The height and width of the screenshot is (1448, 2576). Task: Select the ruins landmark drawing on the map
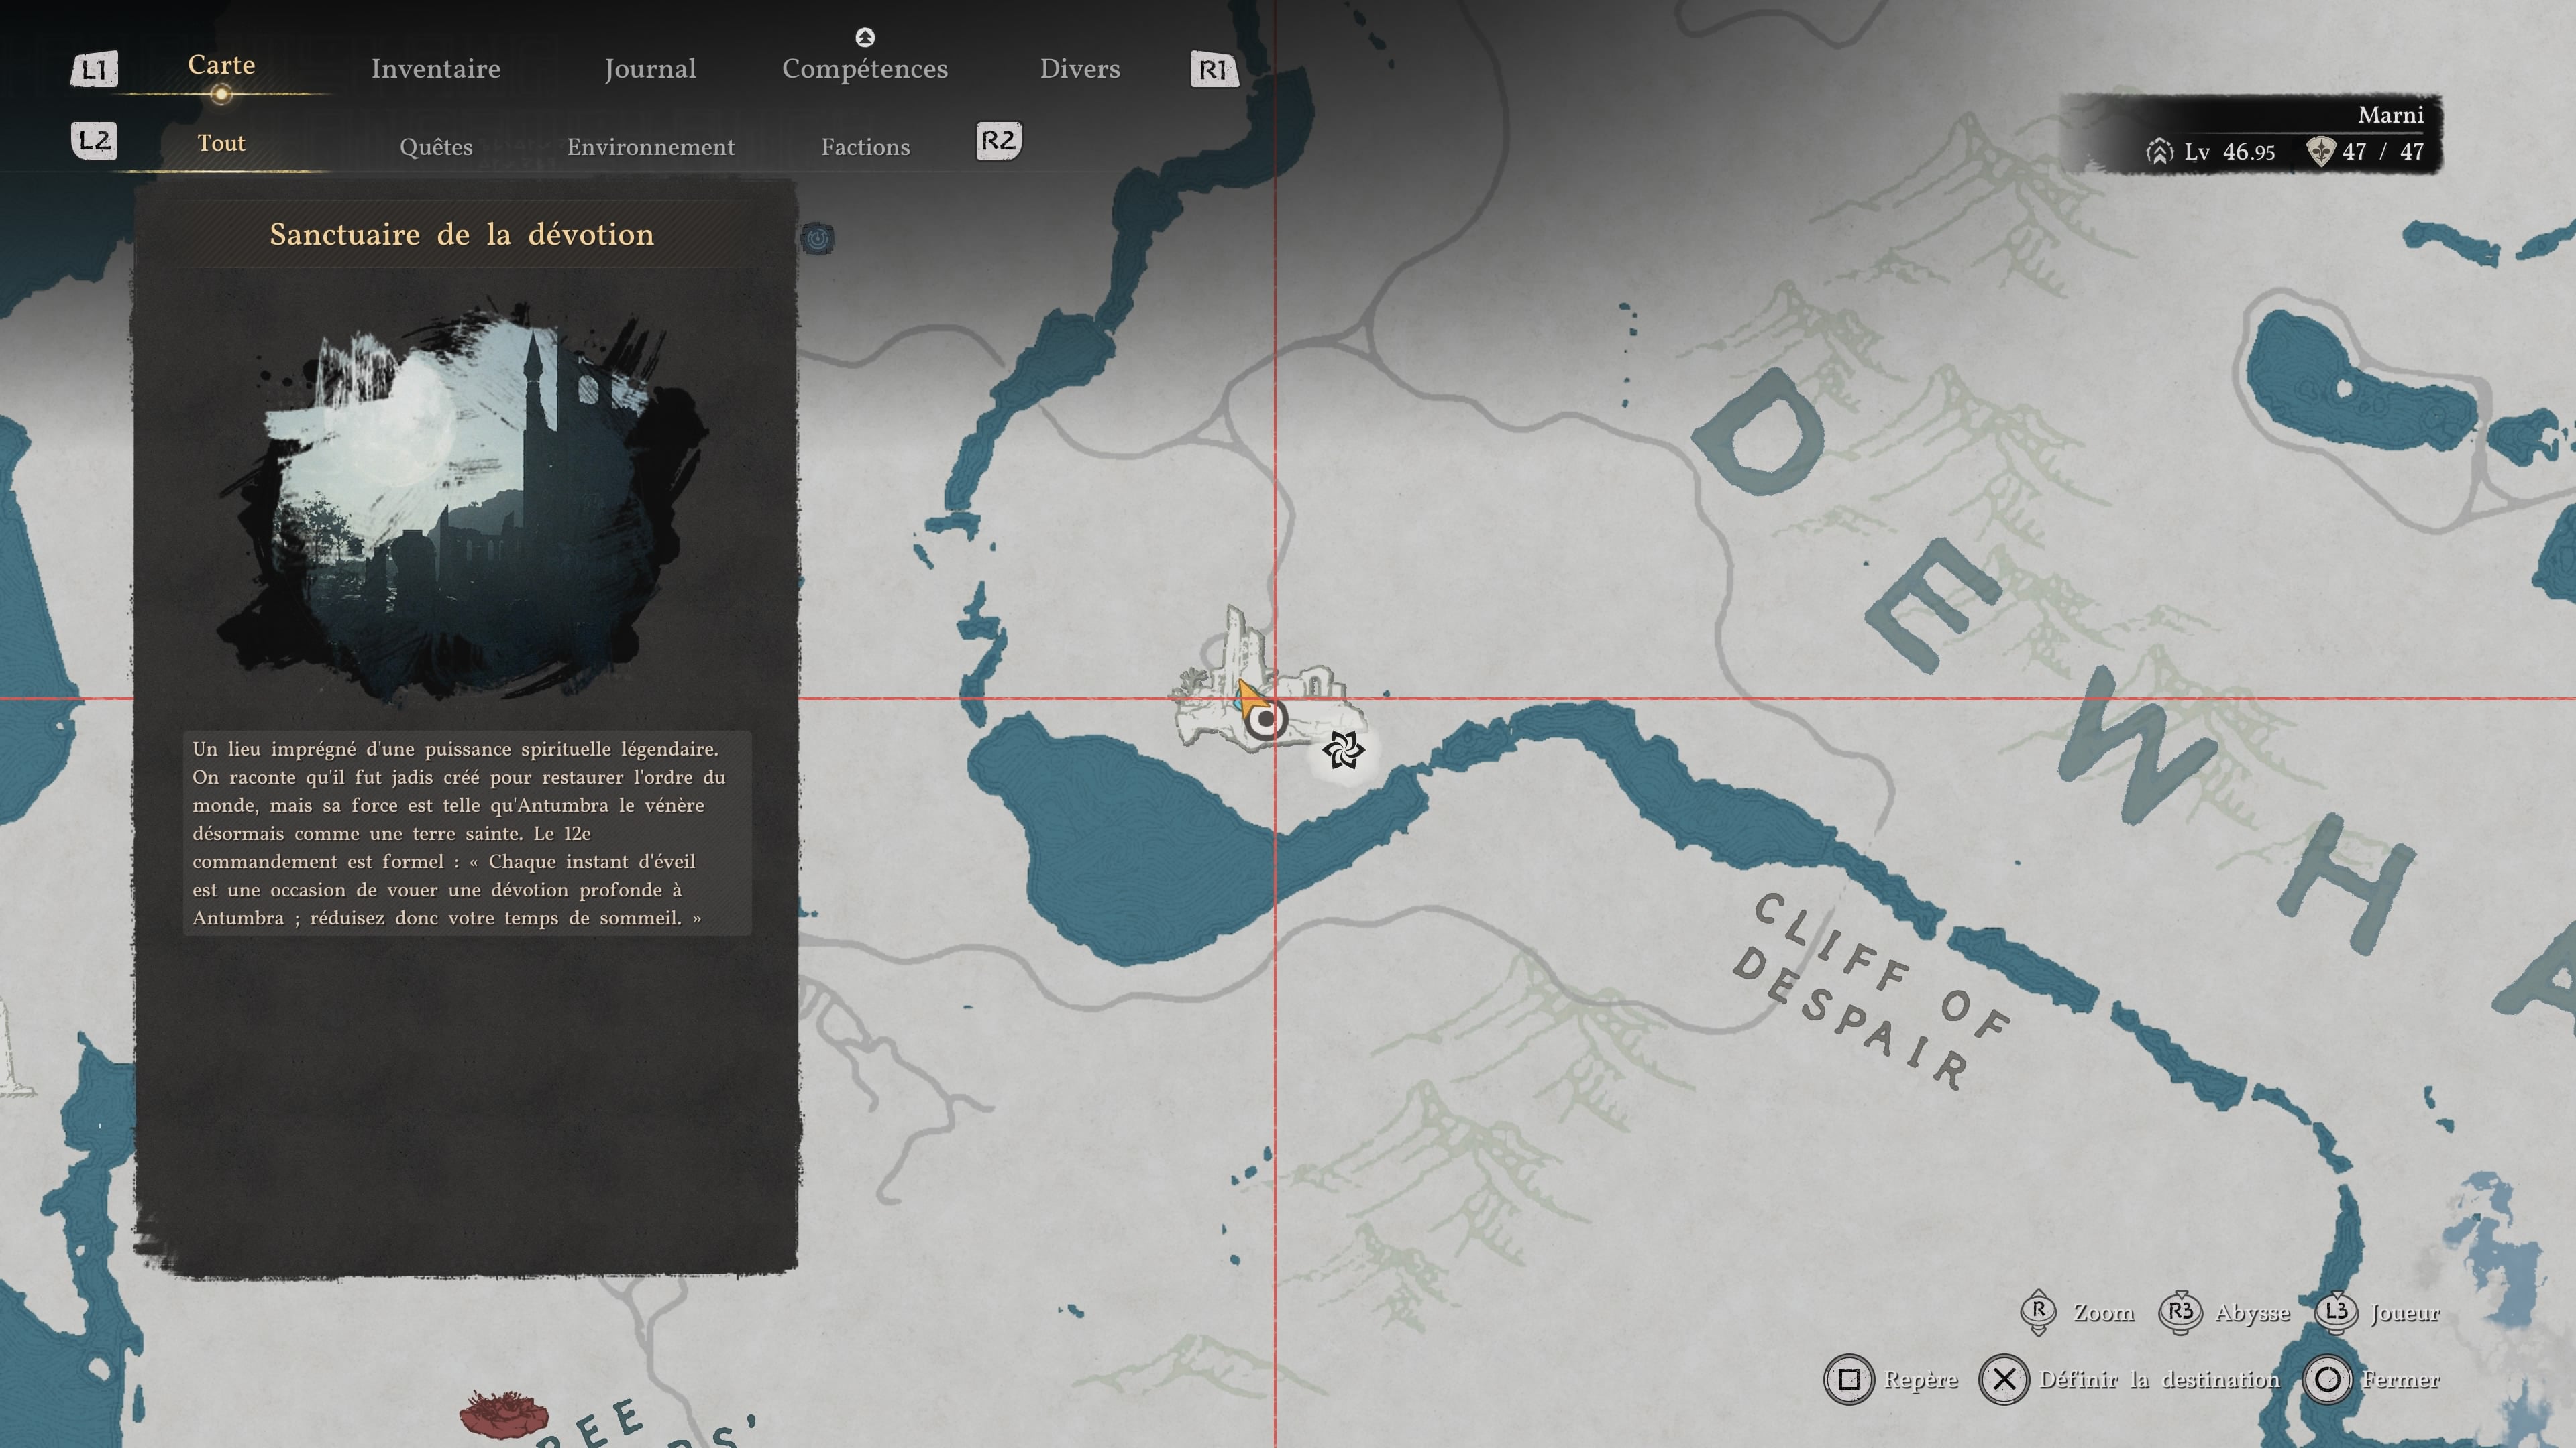(x=1268, y=680)
